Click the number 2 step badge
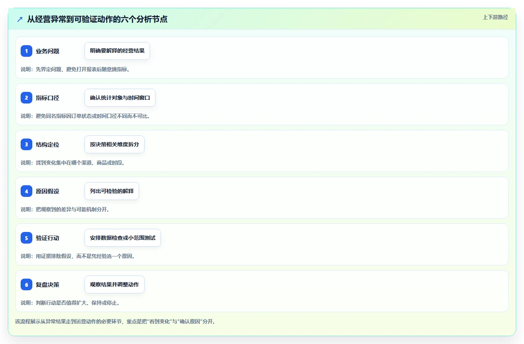 26,98
